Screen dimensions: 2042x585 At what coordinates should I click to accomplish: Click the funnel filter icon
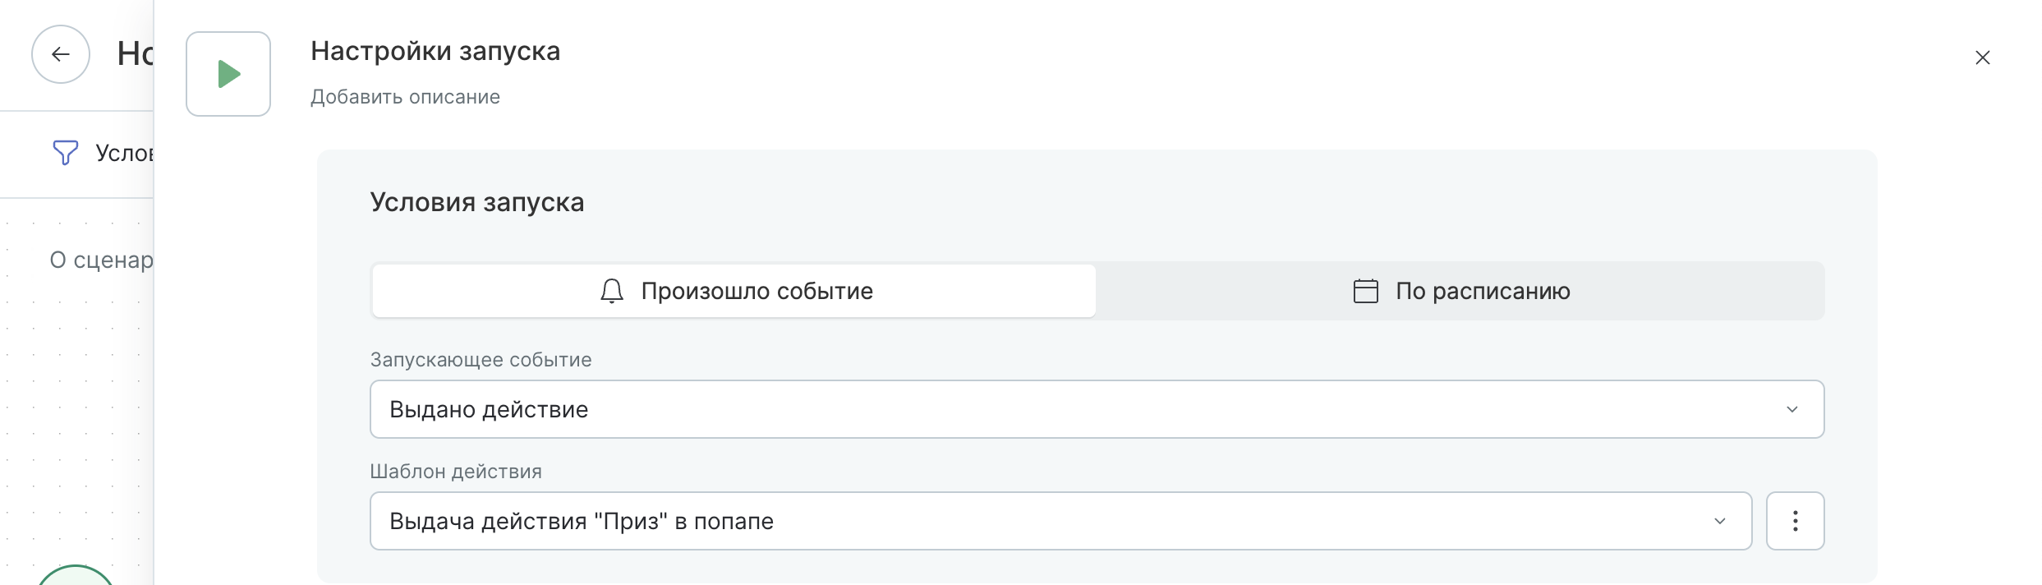coord(65,153)
